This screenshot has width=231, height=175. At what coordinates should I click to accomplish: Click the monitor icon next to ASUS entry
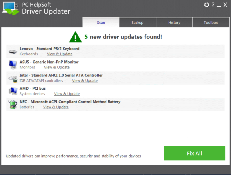[x=12, y=64]
